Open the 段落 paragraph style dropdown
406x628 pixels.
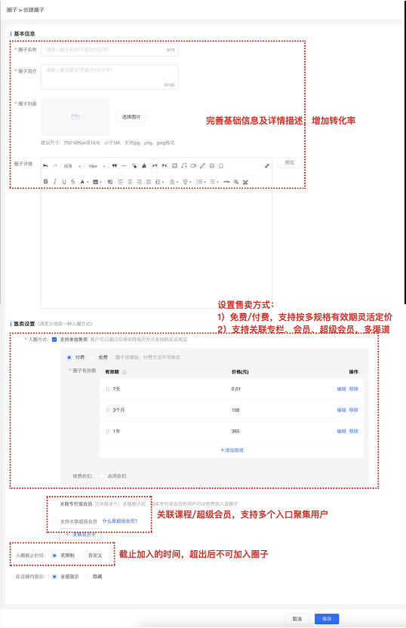pyautogui.click(x=72, y=166)
